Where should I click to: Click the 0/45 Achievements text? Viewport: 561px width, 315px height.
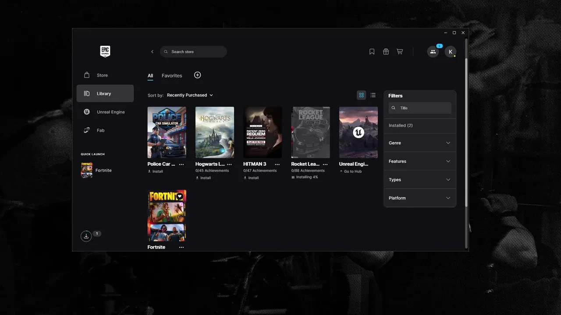click(x=212, y=171)
